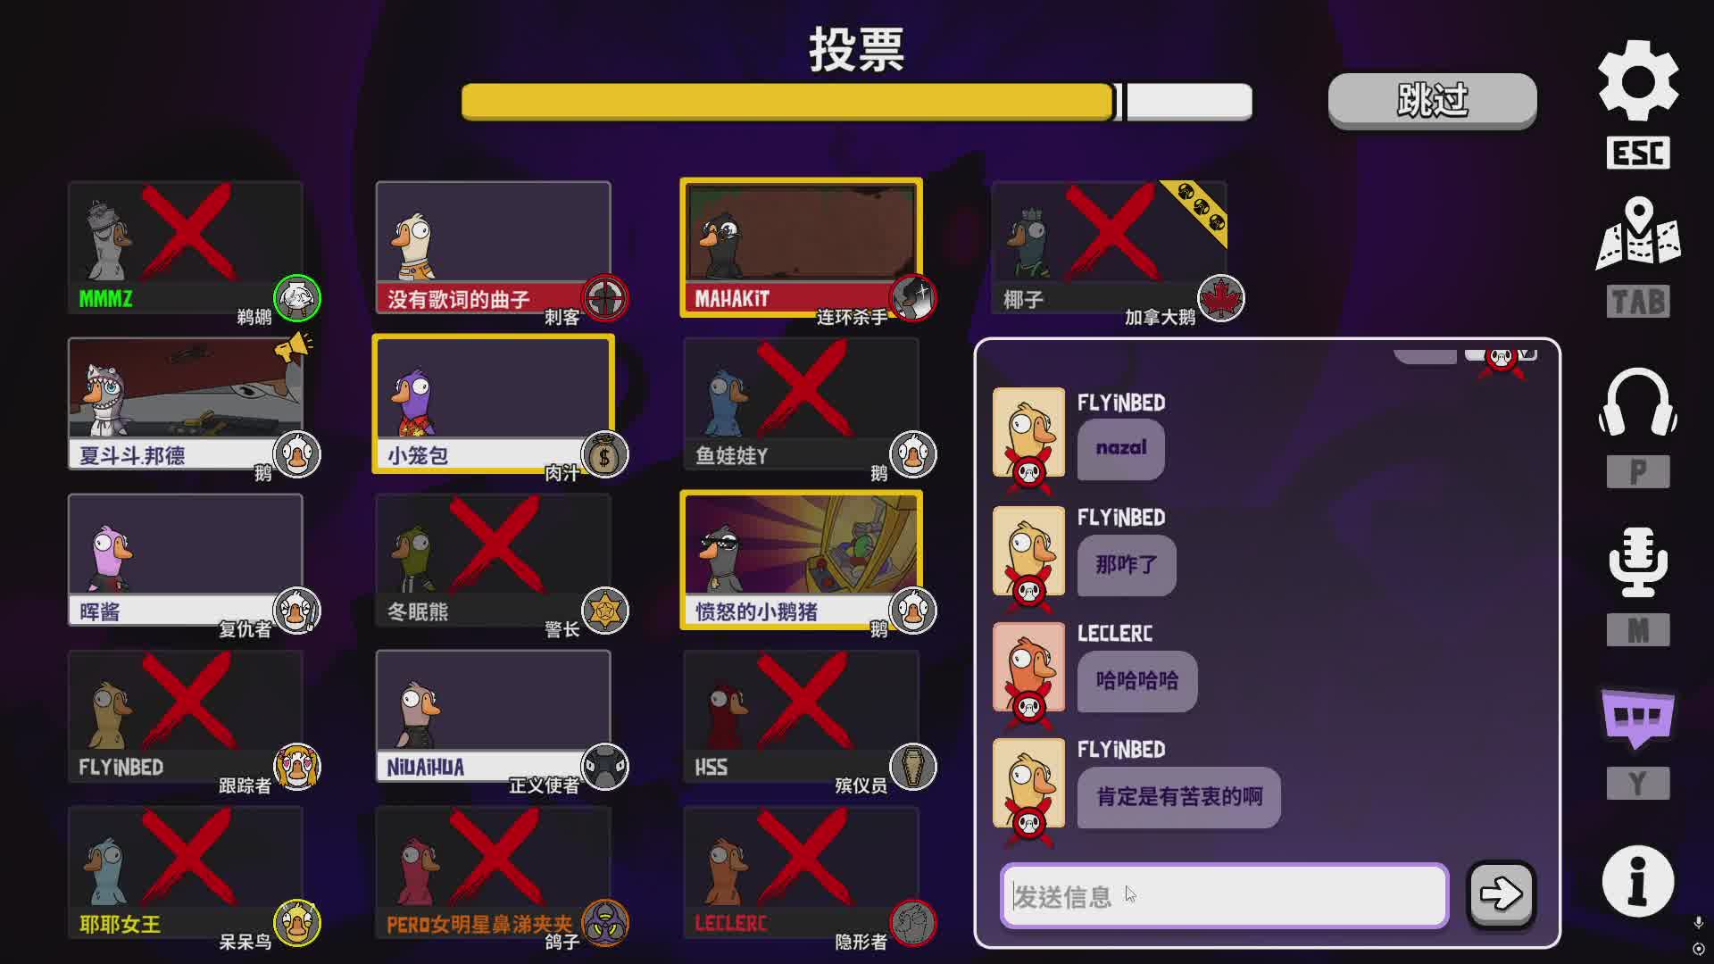Click the sheriff star badge on 冬眠熊
1714x964 pixels.
click(x=605, y=611)
